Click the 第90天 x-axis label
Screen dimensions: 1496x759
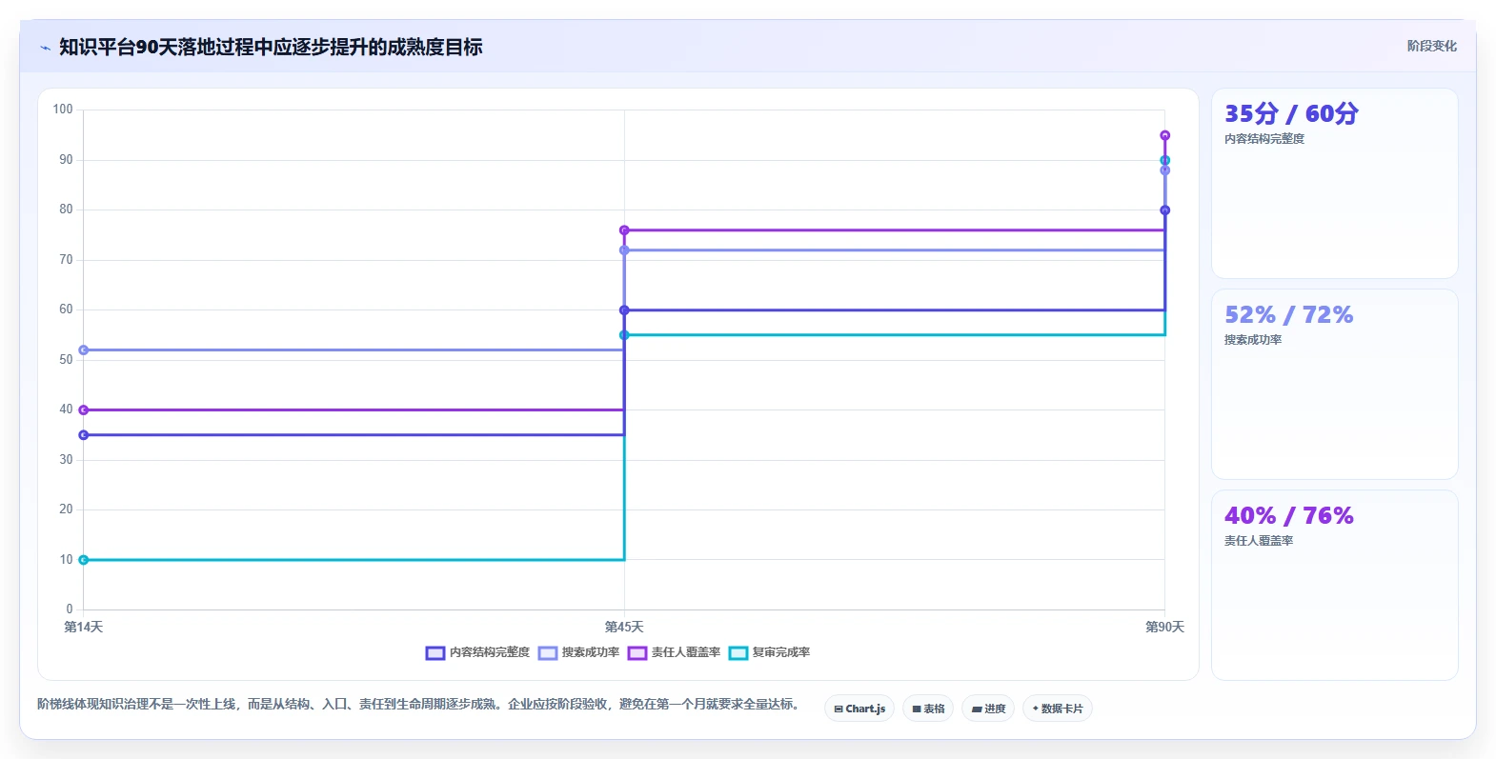pos(1164,627)
